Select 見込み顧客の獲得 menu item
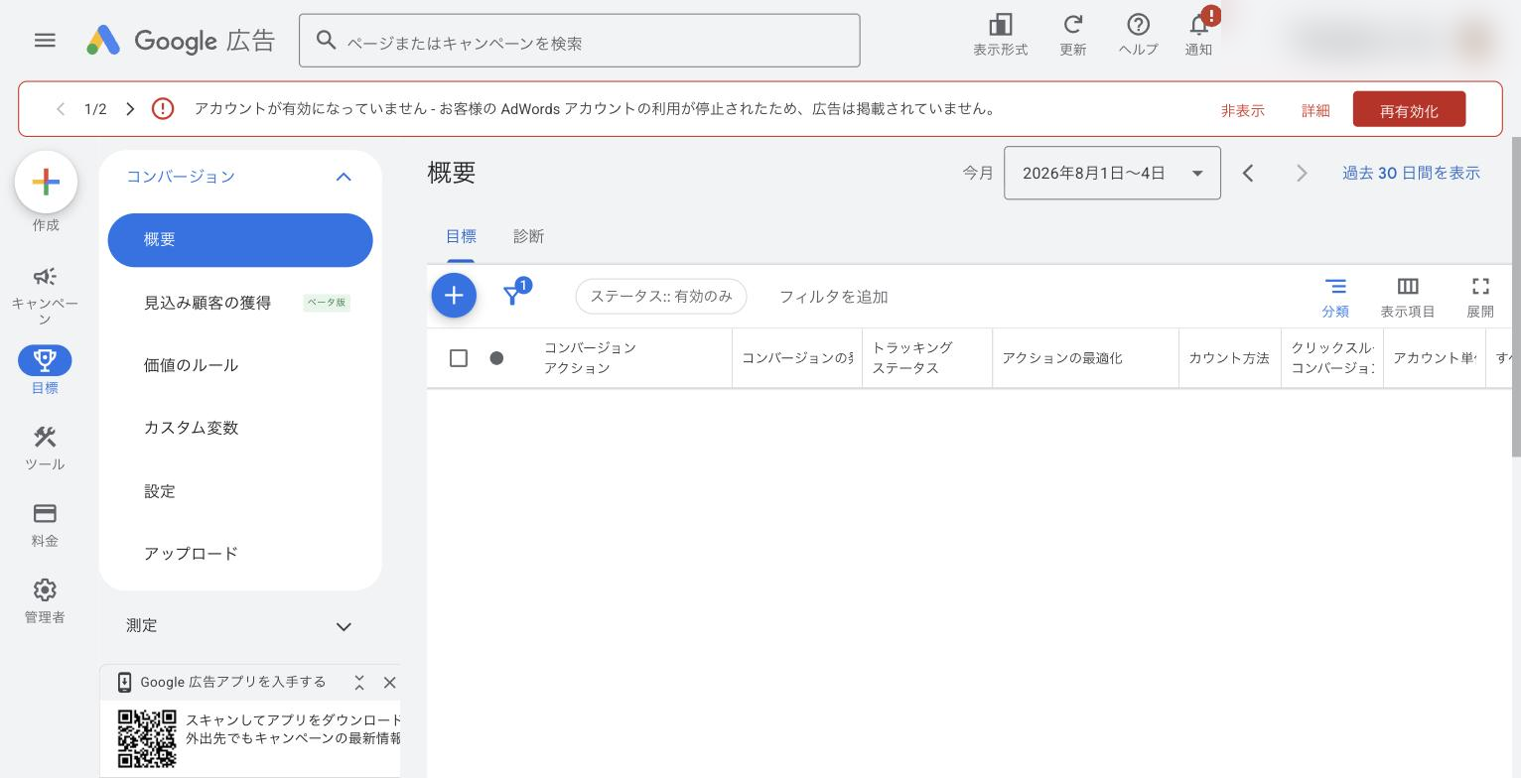The height and width of the screenshot is (778, 1521). pos(207,303)
